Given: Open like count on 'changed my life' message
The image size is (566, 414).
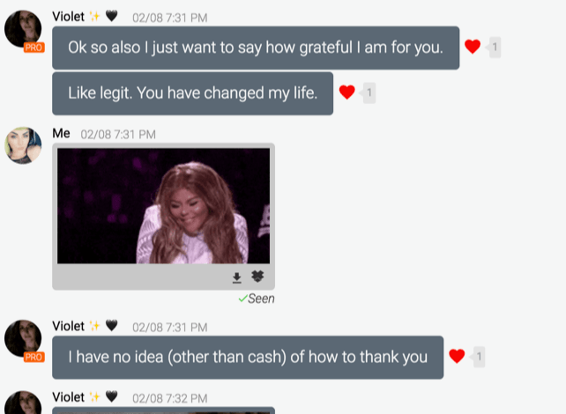Looking at the screenshot, I should 369,93.
